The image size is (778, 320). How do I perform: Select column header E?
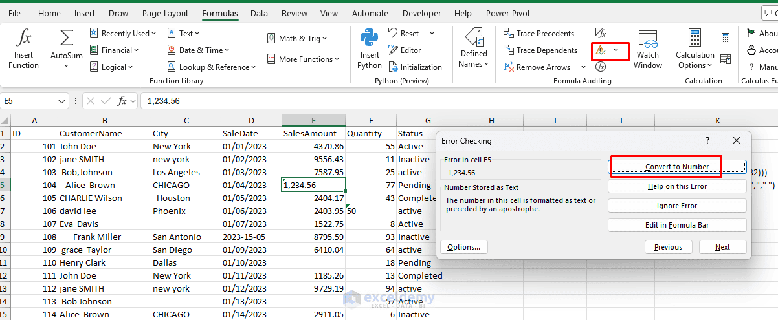point(313,120)
